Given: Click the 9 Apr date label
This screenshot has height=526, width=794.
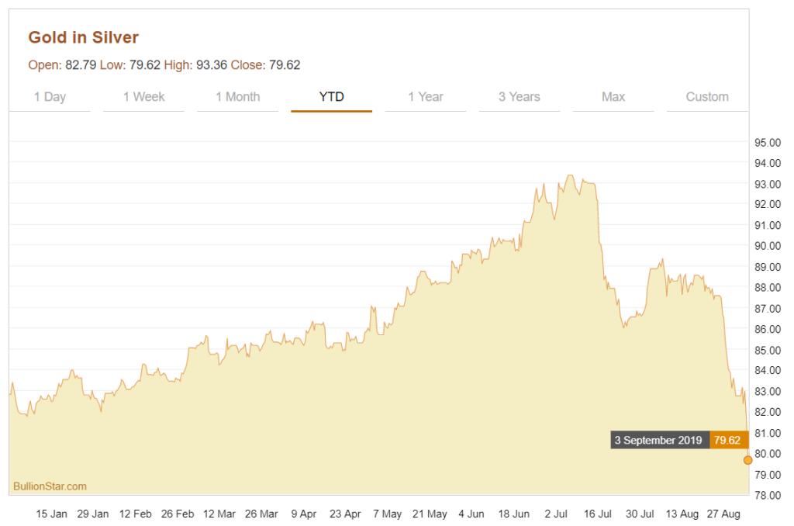Looking at the screenshot, I should (304, 514).
